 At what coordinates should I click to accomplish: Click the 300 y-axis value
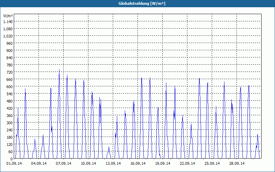[x=10, y=123]
